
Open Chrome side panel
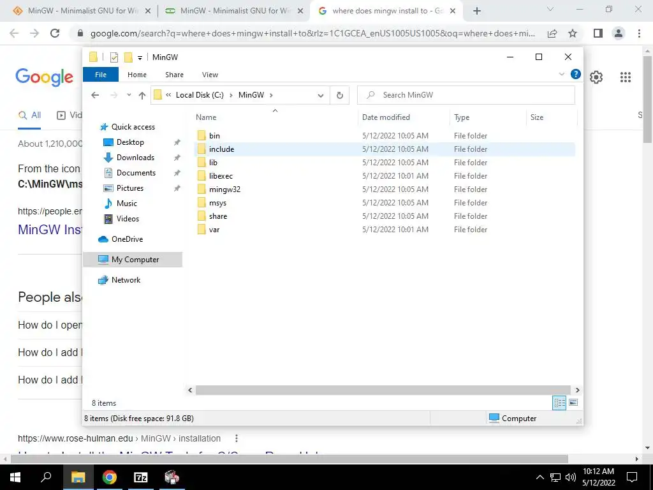(598, 33)
